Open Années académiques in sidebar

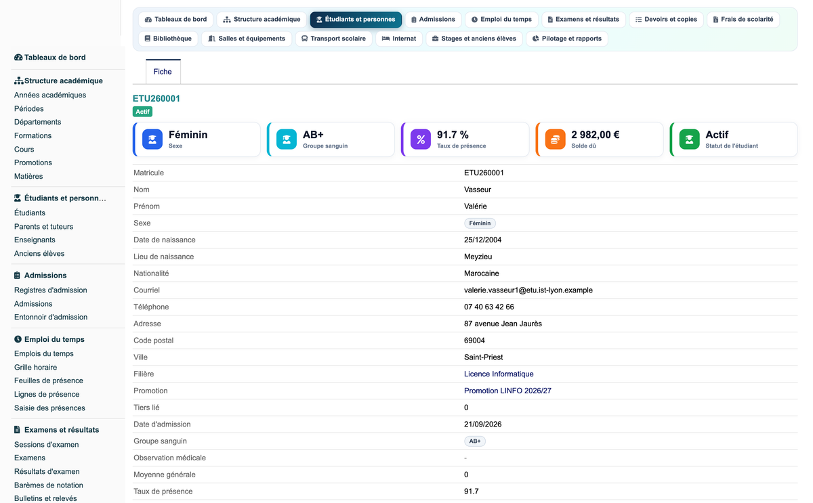tap(50, 95)
